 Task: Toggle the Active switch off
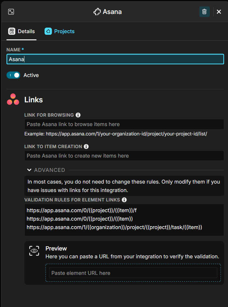coord(13,75)
